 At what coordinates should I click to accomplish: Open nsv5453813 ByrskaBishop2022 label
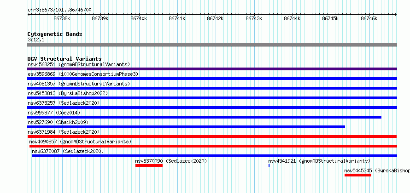pos(68,93)
